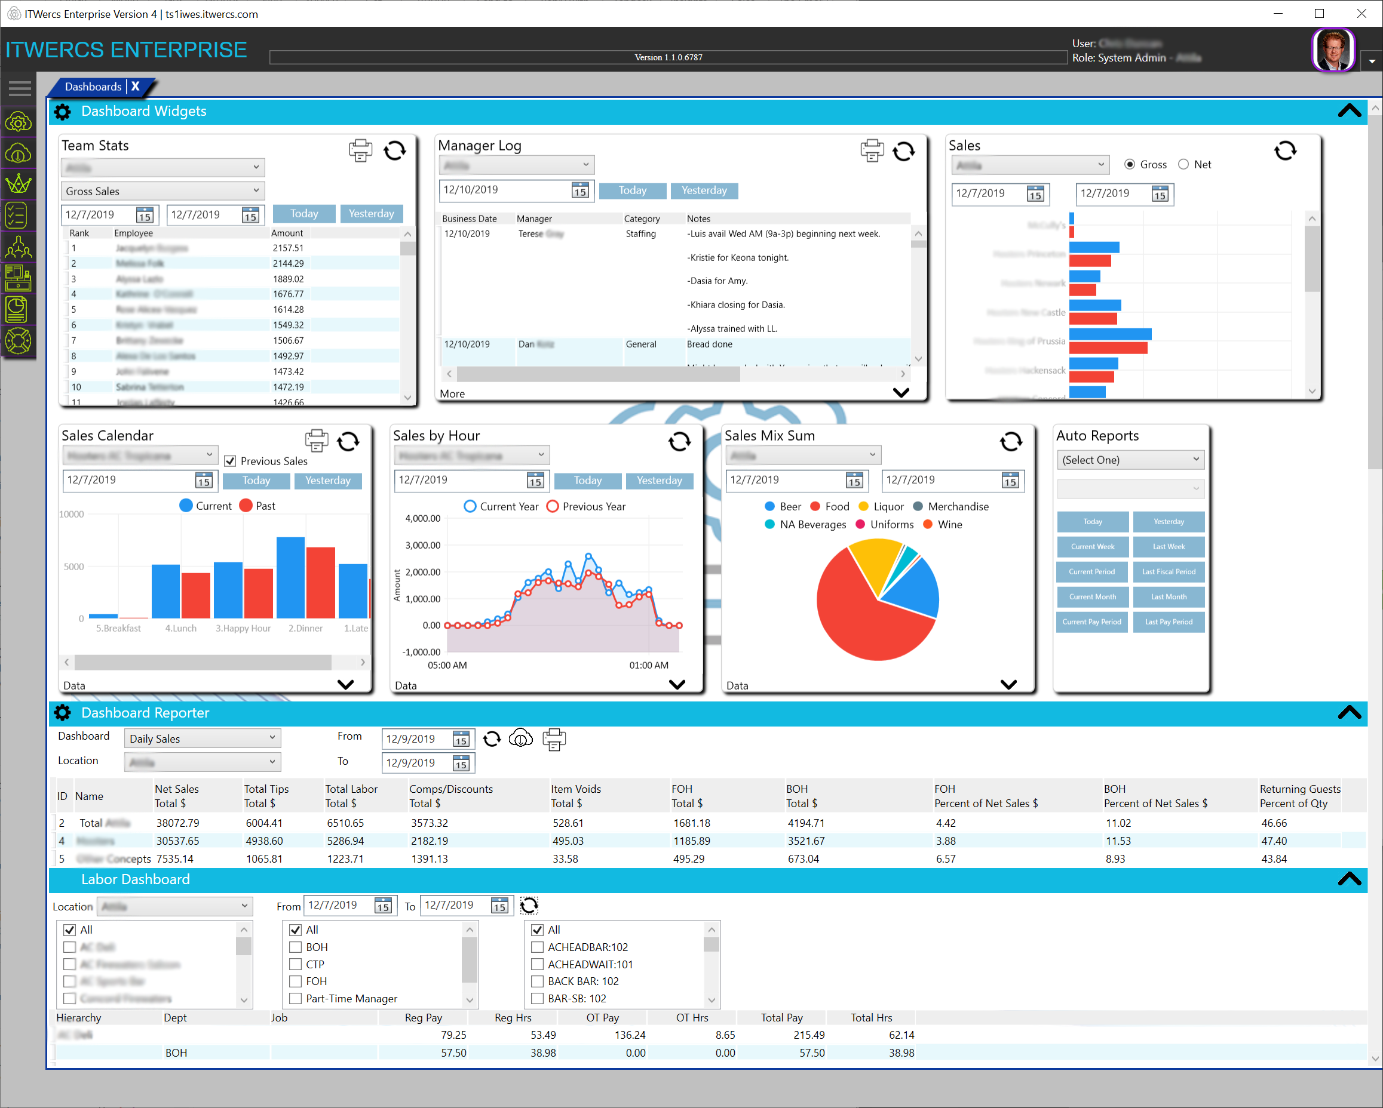1383x1108 pixels.
Task: Click the crown icon in sidebar
Action: point(19,184)
